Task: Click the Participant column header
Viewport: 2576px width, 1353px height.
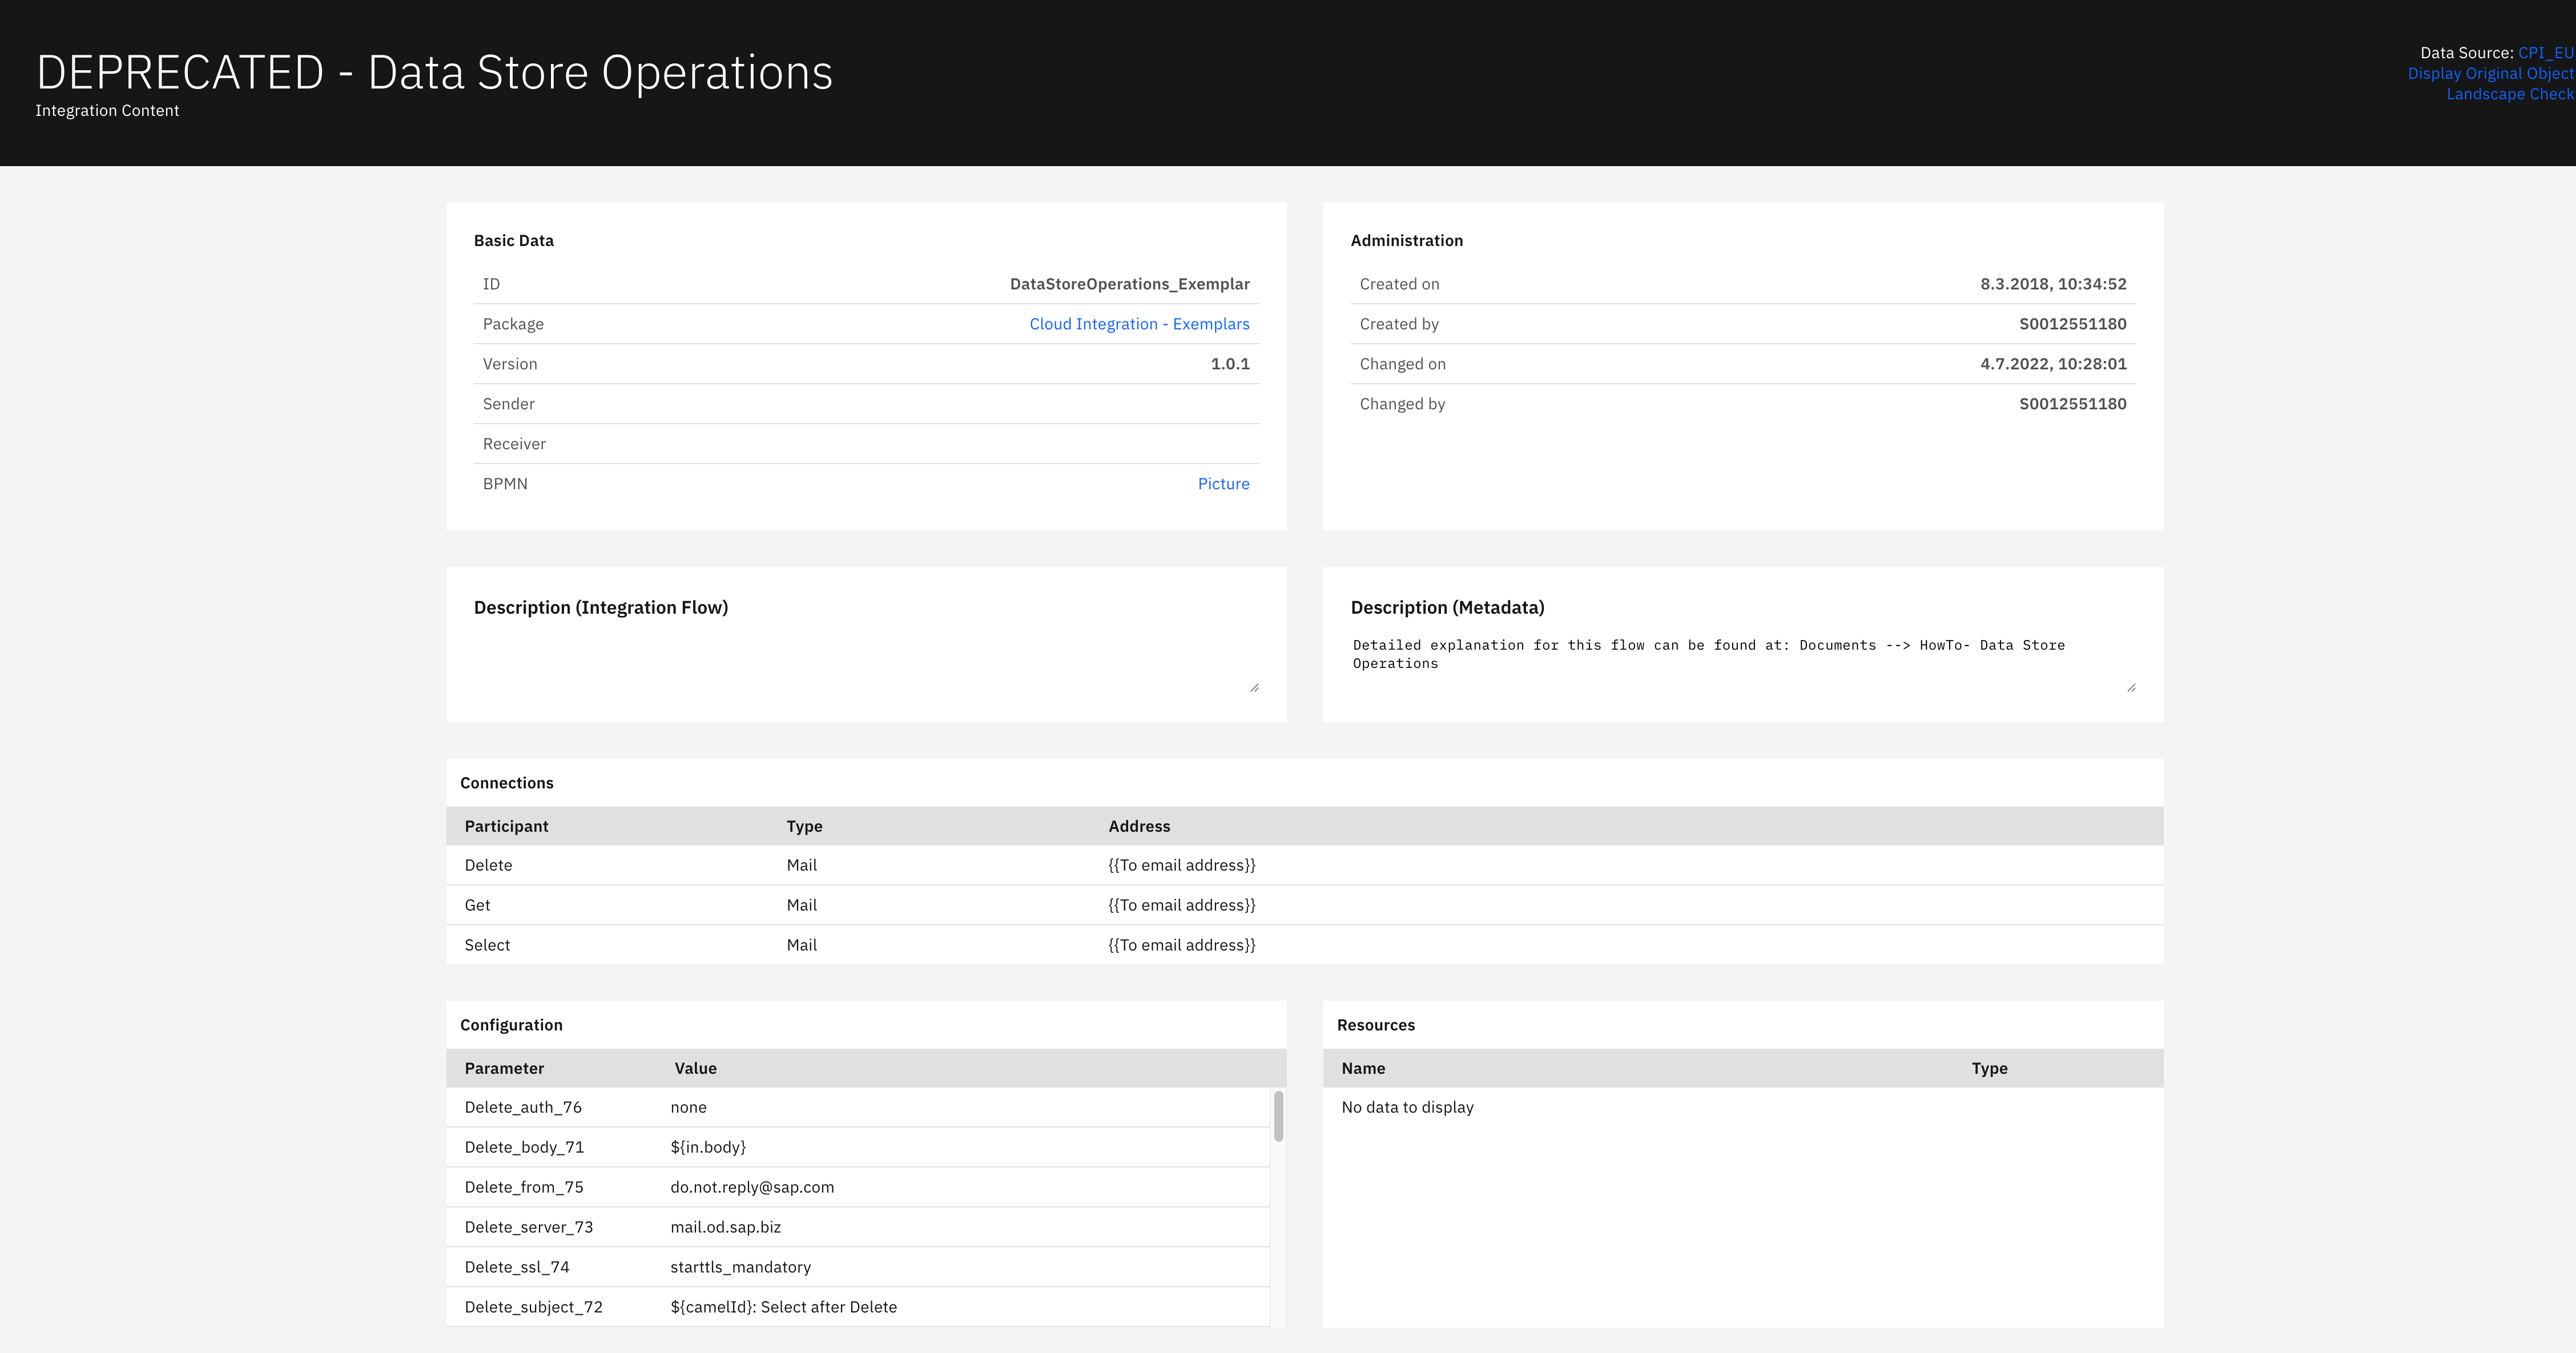Action: click(506, 826)
